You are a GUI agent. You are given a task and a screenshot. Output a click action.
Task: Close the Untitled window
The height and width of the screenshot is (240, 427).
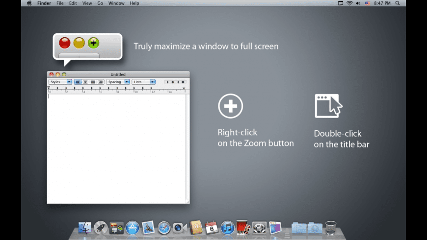[x=51, y=74]
